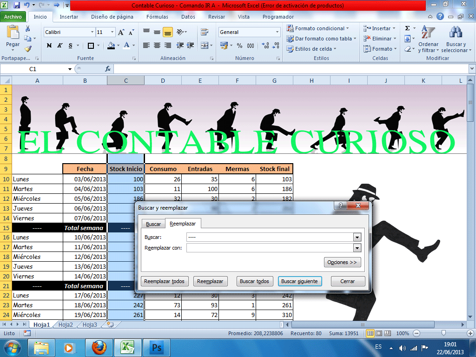
Task: Click in the Reemplazar con input field
Action: click(x=270, y=248)
